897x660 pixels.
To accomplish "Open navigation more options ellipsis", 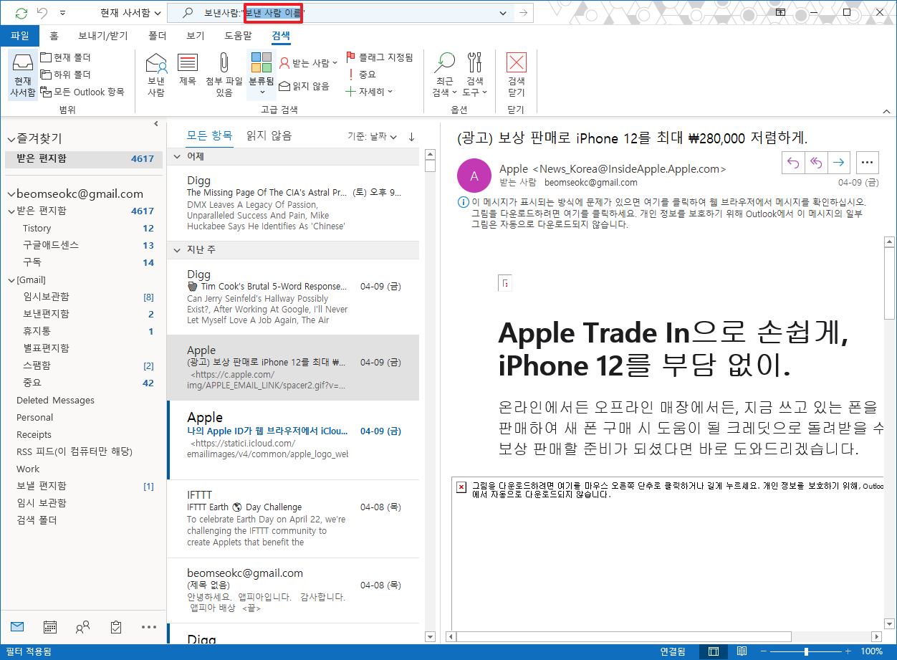I will pyautogui.click(x=149, y=627).
